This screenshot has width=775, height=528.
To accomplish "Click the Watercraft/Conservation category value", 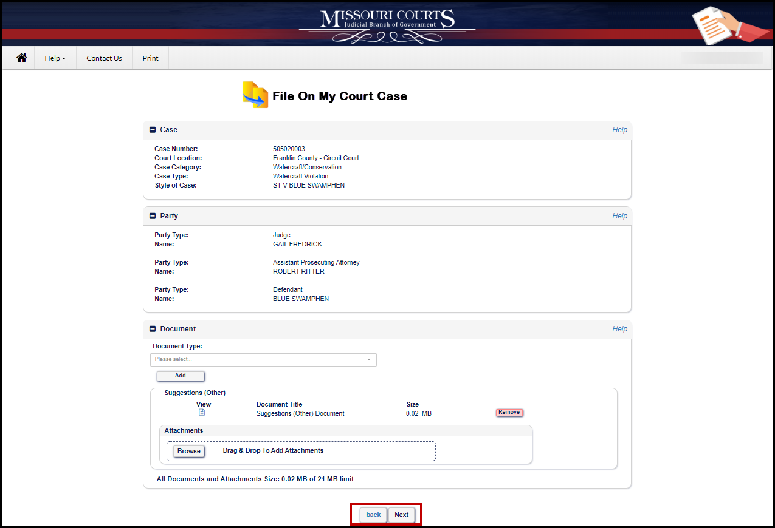I will coord(307,167).
